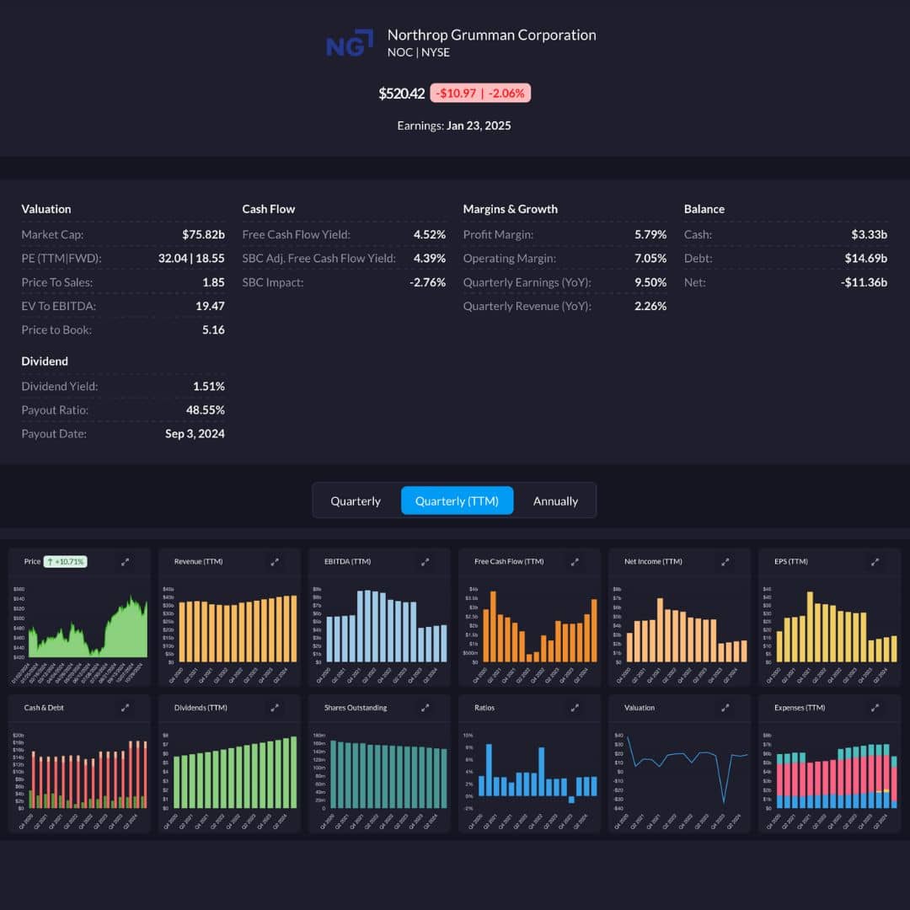Click the Northrop Grumman Corporation title

[491, 35]
